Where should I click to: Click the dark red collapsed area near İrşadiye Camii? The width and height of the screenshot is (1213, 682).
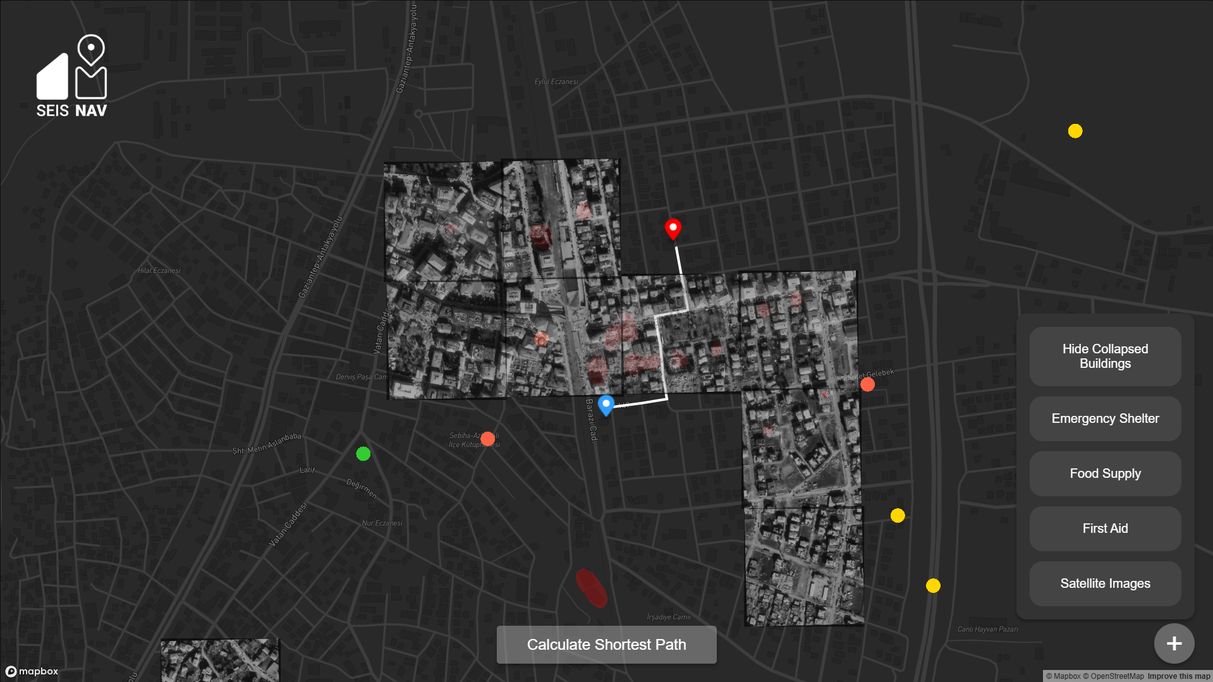click(591, 588)
